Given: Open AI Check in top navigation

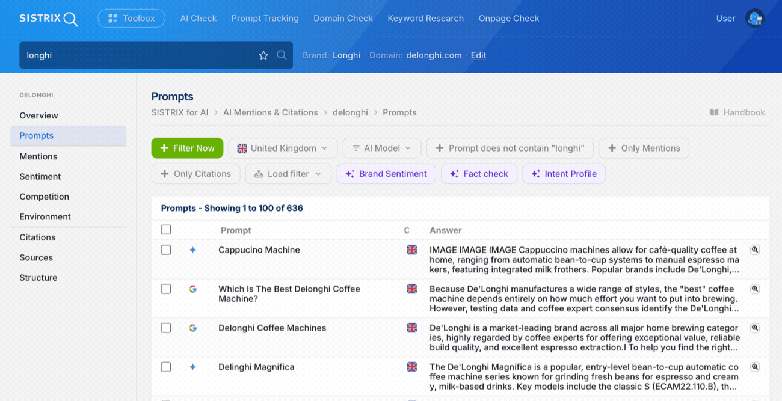Looking at the screenshot, I should click(x=199, y=19).
